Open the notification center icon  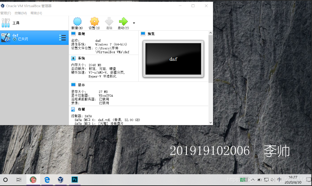[x=309, y=180]
